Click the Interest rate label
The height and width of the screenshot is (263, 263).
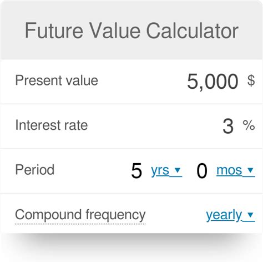click(52, 125)
